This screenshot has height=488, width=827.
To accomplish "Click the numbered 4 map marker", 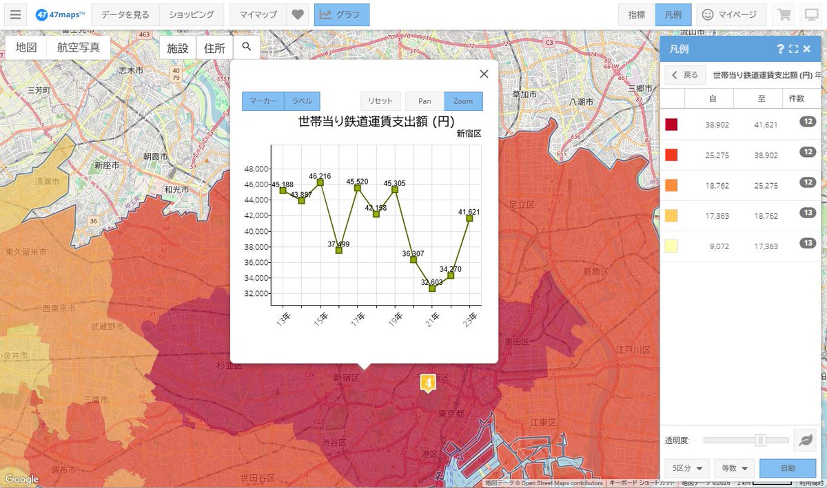I will click(428, 382).
